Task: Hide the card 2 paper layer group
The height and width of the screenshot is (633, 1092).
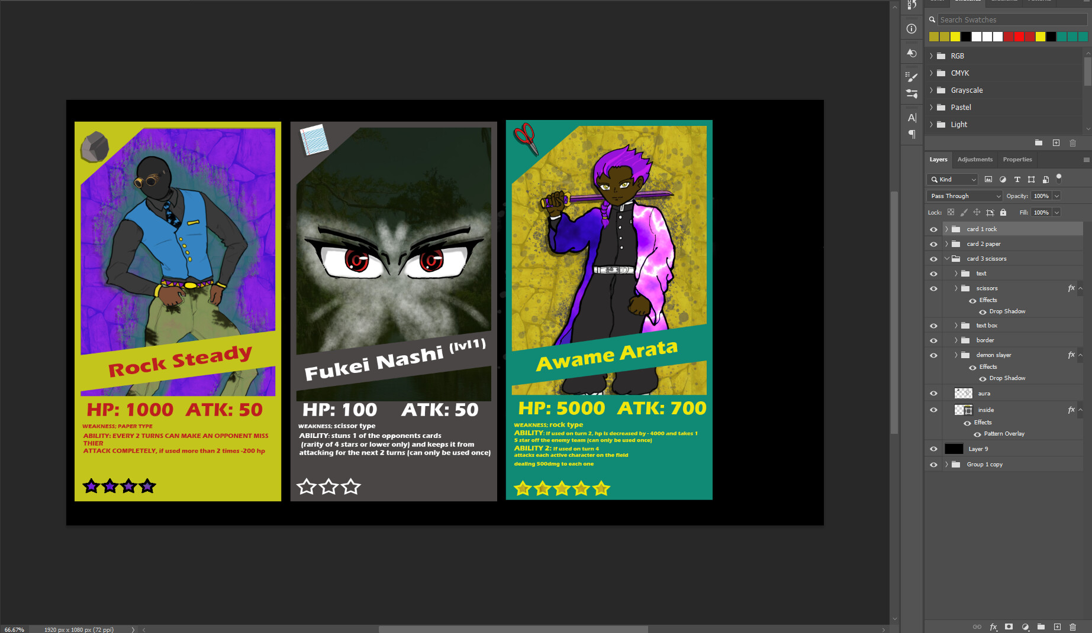Action: click(933, 244)
